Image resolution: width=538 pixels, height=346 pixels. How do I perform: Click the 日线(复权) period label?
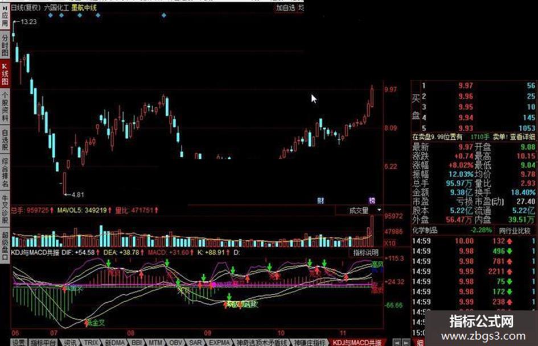click(x=26, y=7)
